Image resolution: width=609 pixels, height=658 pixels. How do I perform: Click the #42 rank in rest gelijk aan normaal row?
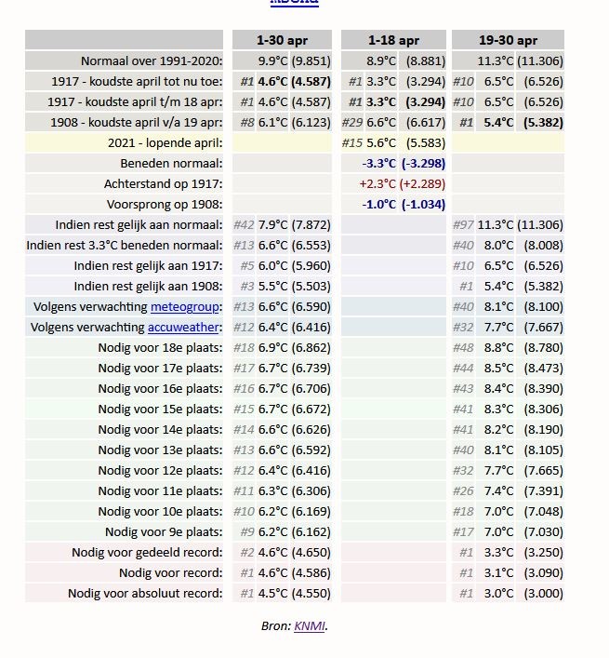point(244,225)
